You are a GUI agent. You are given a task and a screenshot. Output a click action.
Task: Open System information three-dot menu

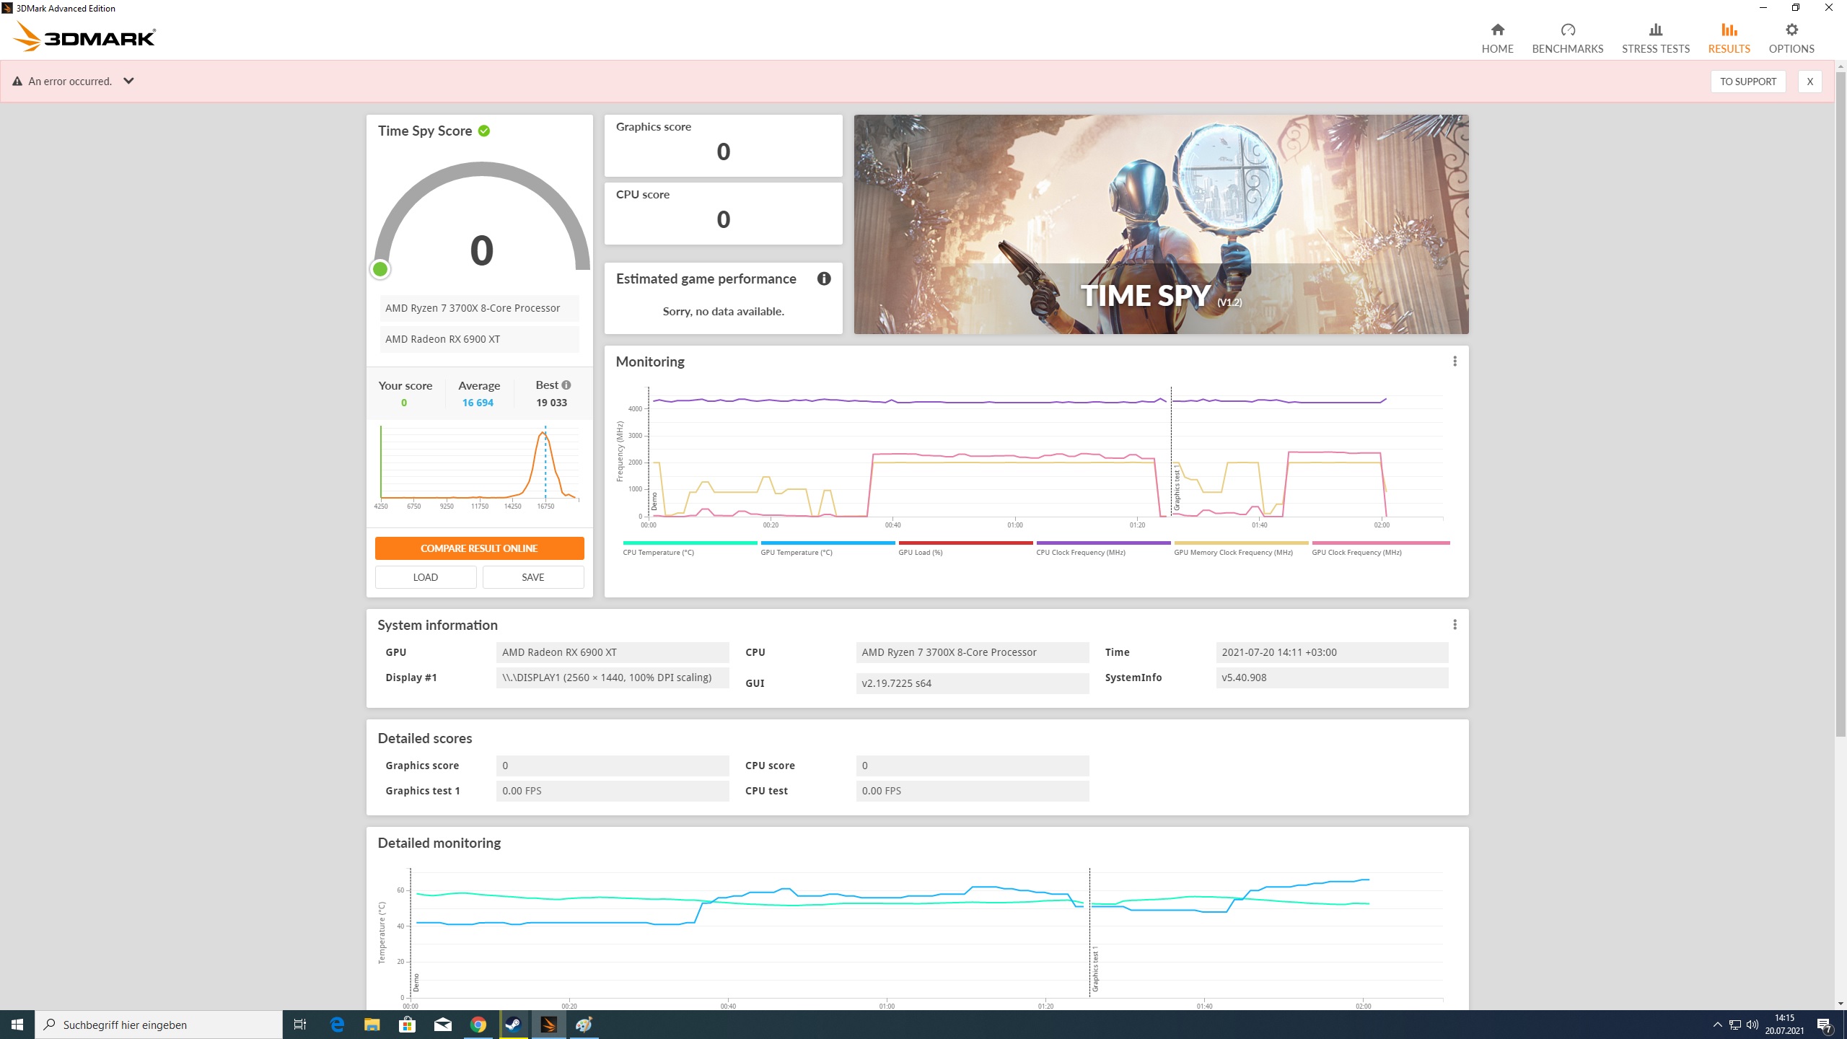tap(1455, 624)
